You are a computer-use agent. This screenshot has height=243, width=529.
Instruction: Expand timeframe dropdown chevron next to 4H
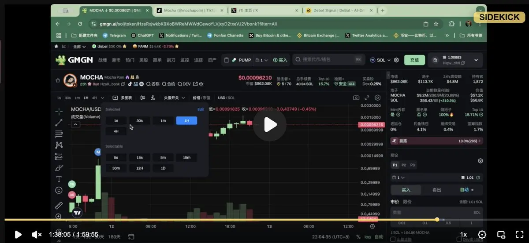[x=103, y=98]
